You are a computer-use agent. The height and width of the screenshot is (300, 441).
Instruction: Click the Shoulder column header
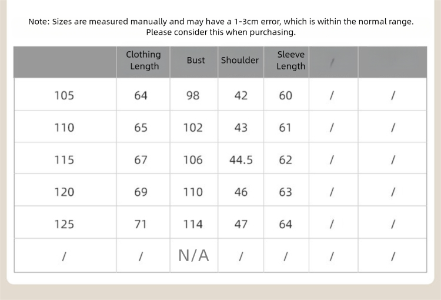point(240,61)
